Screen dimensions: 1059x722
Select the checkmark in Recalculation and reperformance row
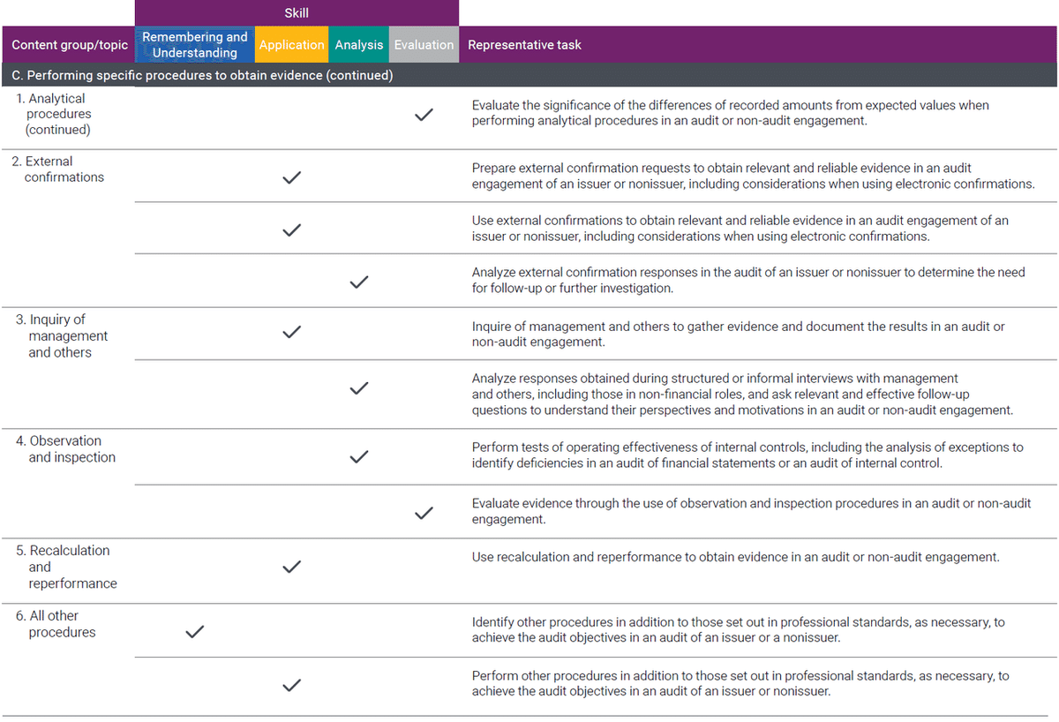[x=291, y=567]
